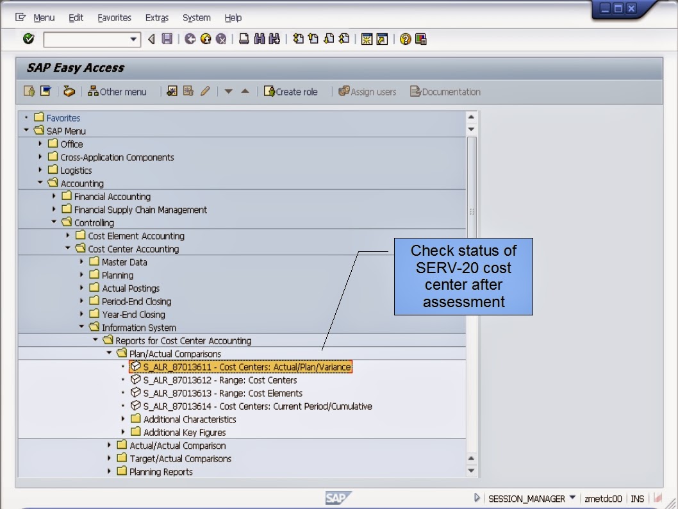Viewport: 678px width, 509px height.
Task: Open the Help question mark icon
Action: (405, 39)
